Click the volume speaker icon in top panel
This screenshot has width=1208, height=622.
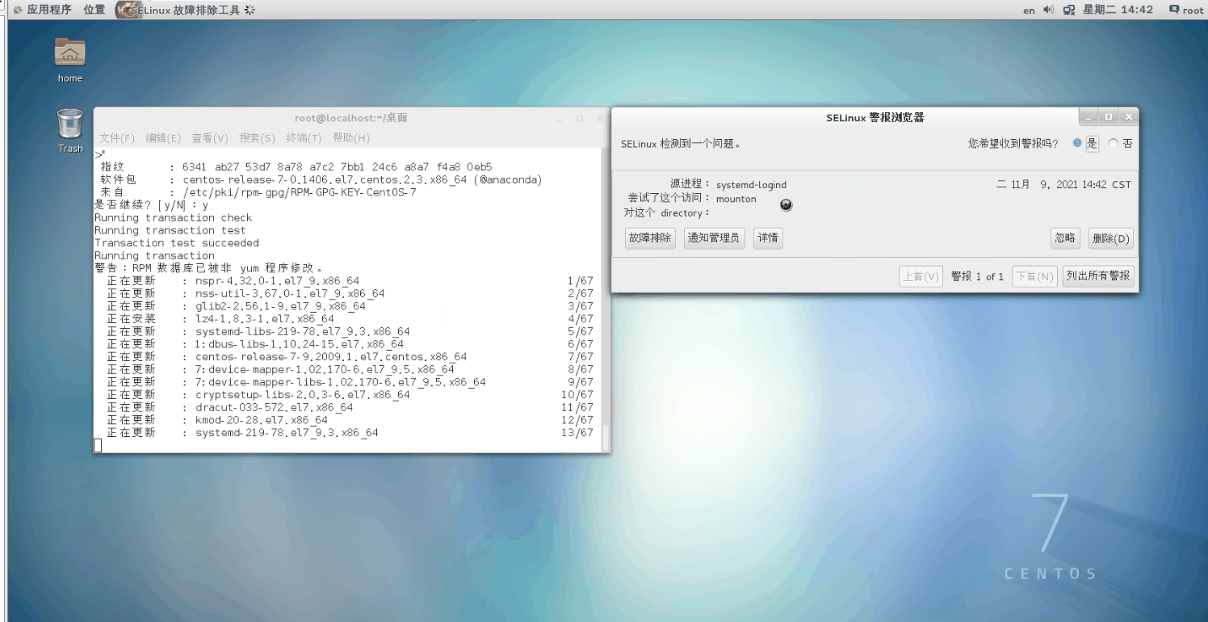click(1050, 10)
